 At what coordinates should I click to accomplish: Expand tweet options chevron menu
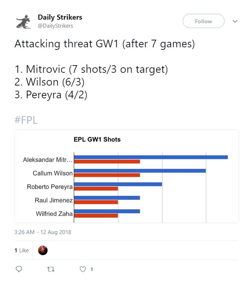pyautogui.click(x=235, y=21)
